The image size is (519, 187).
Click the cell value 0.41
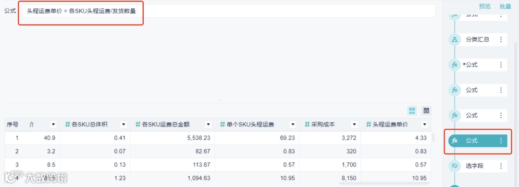coord(120,137)
